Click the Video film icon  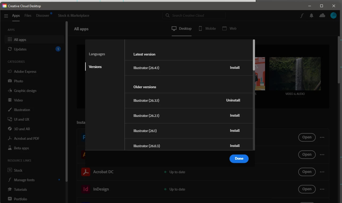tap(10, 100)
